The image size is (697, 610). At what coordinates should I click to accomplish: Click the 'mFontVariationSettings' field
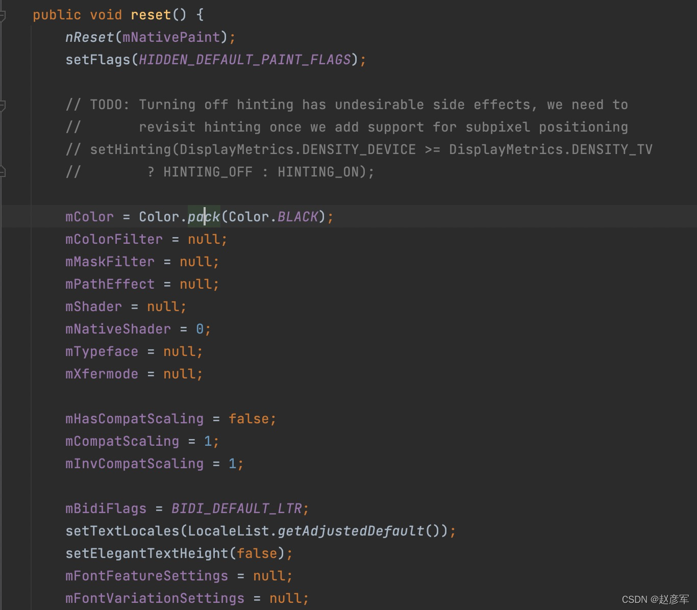tap(155, 598)
